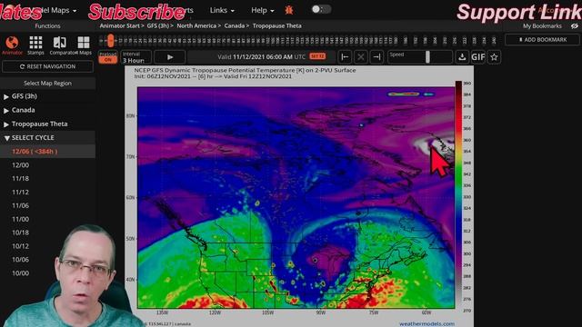The image size is (582, 327).
Task: Click the Functions label
Action: (x=47, y=26)
